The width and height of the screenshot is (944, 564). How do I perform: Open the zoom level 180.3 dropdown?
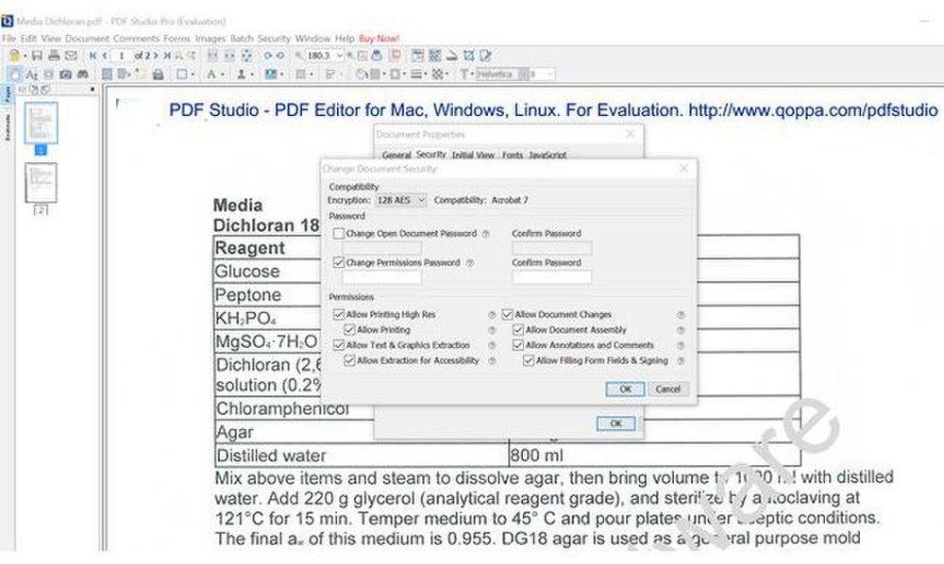pos(340,56)
